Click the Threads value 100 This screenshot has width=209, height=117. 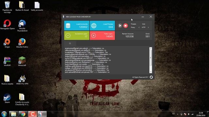[x=143, y=24]
